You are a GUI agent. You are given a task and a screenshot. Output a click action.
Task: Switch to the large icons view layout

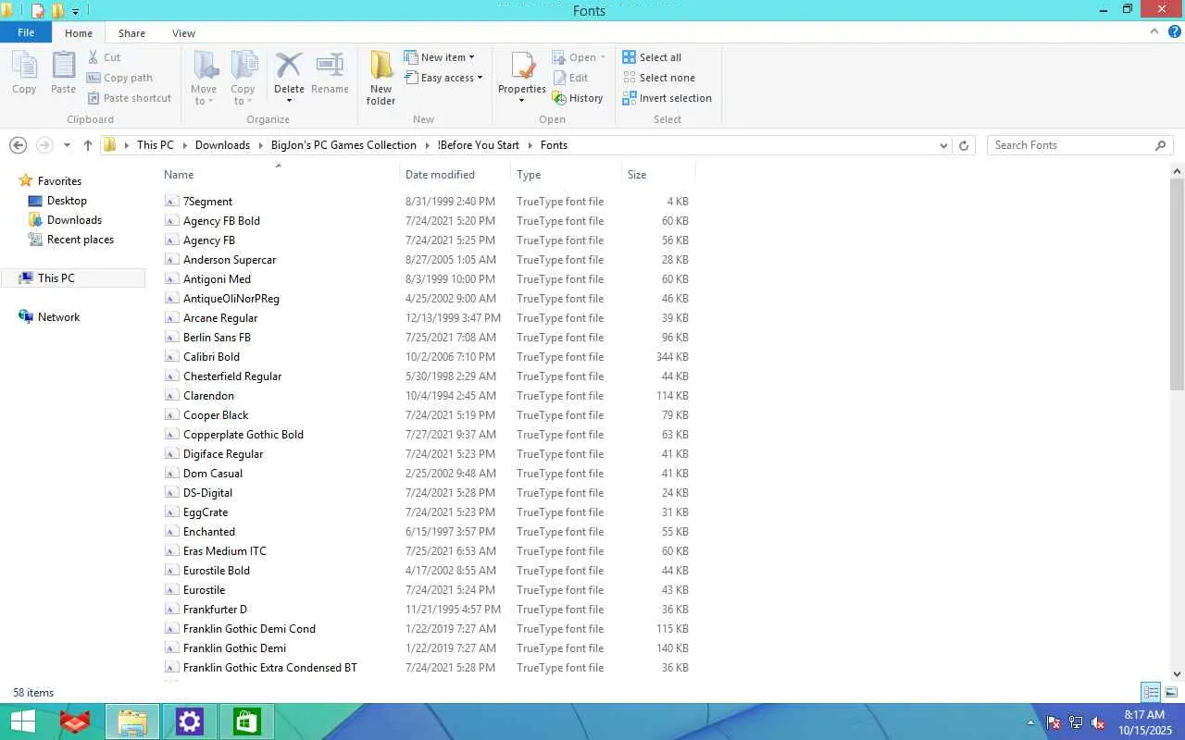[1171, 692]
